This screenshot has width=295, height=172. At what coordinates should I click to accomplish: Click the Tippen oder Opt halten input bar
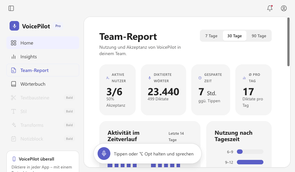click(147, 154)
